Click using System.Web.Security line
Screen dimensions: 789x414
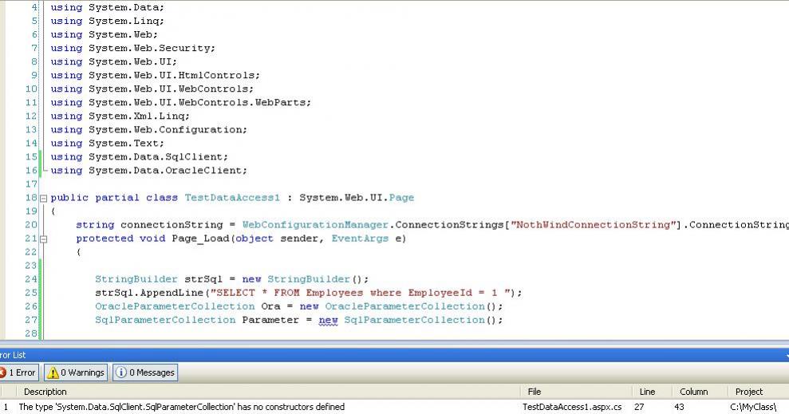tap(133, 49)
